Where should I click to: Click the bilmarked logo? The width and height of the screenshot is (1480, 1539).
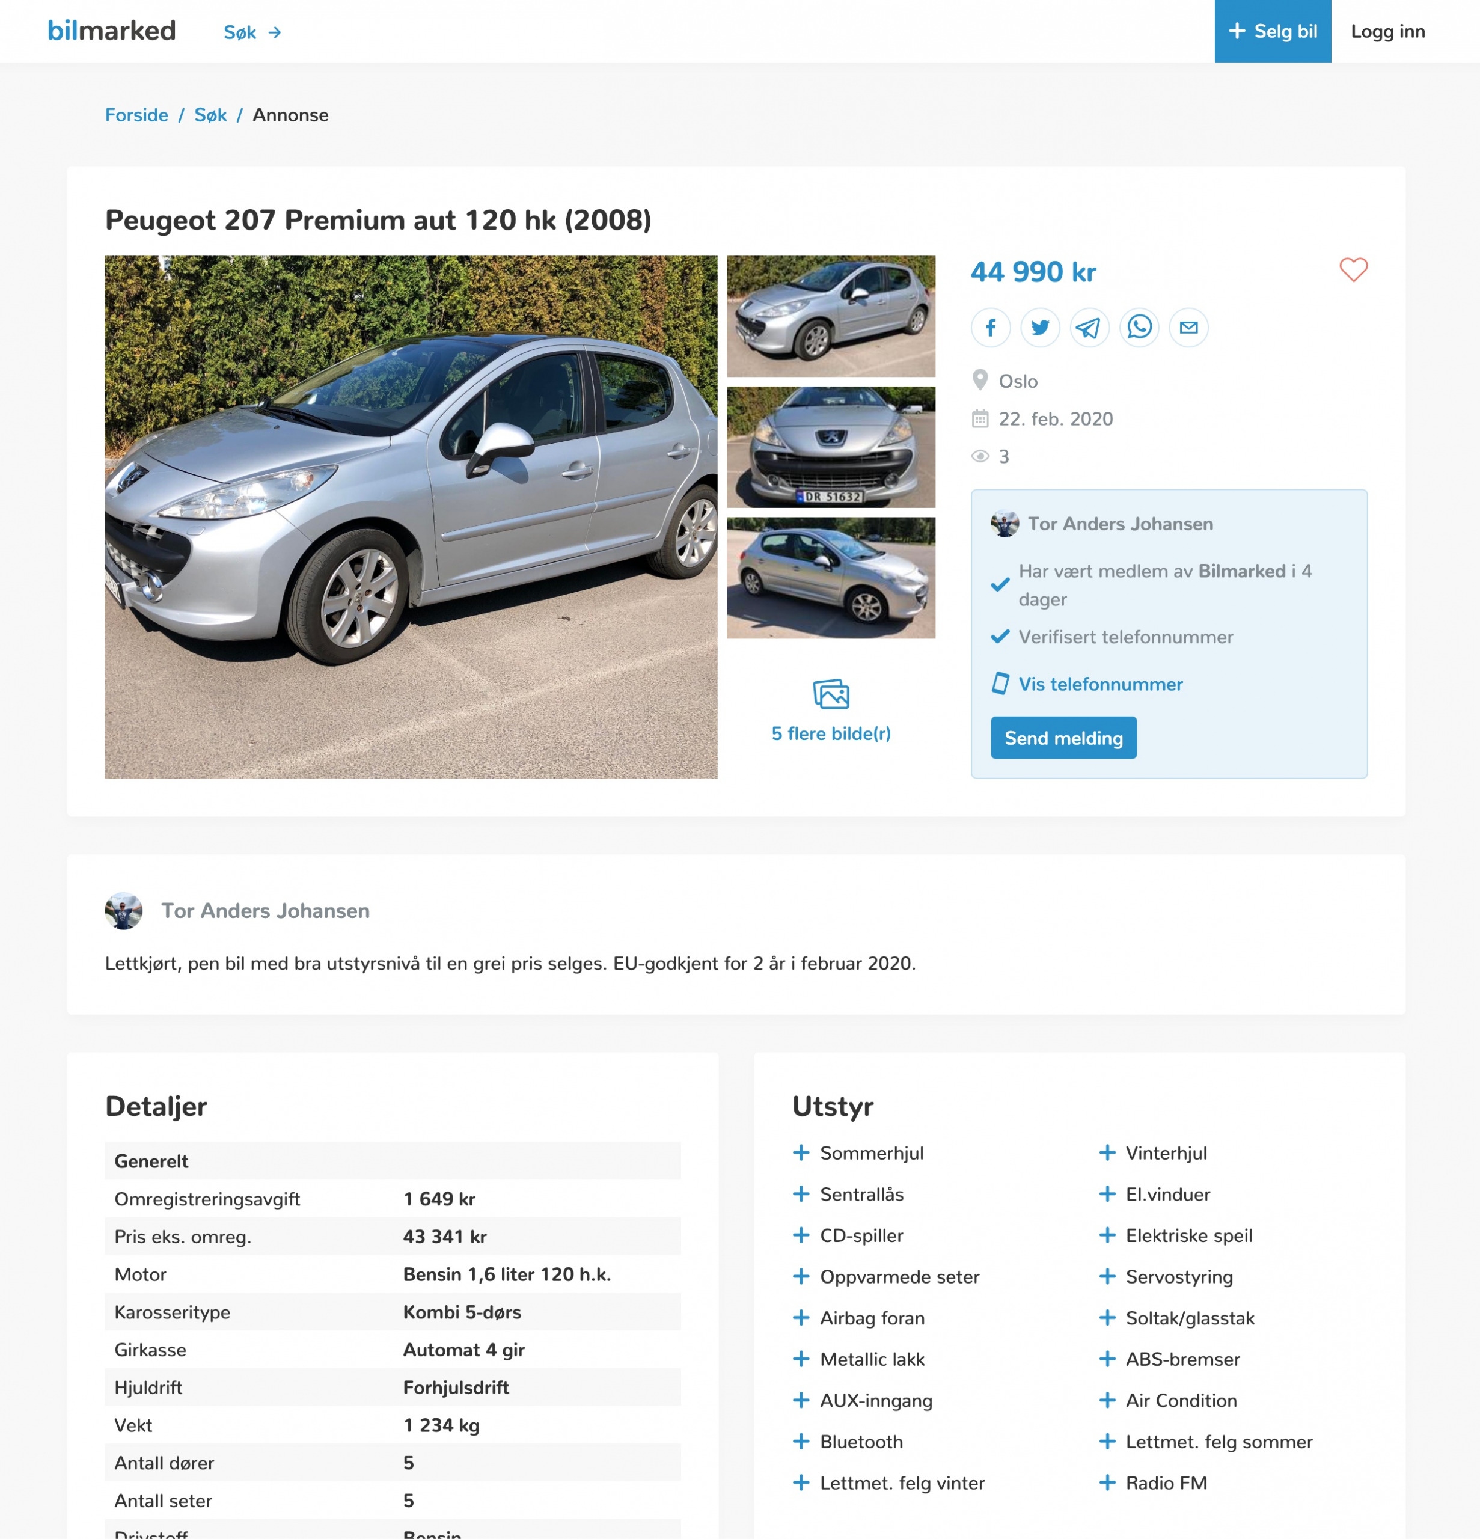[111, 31]
